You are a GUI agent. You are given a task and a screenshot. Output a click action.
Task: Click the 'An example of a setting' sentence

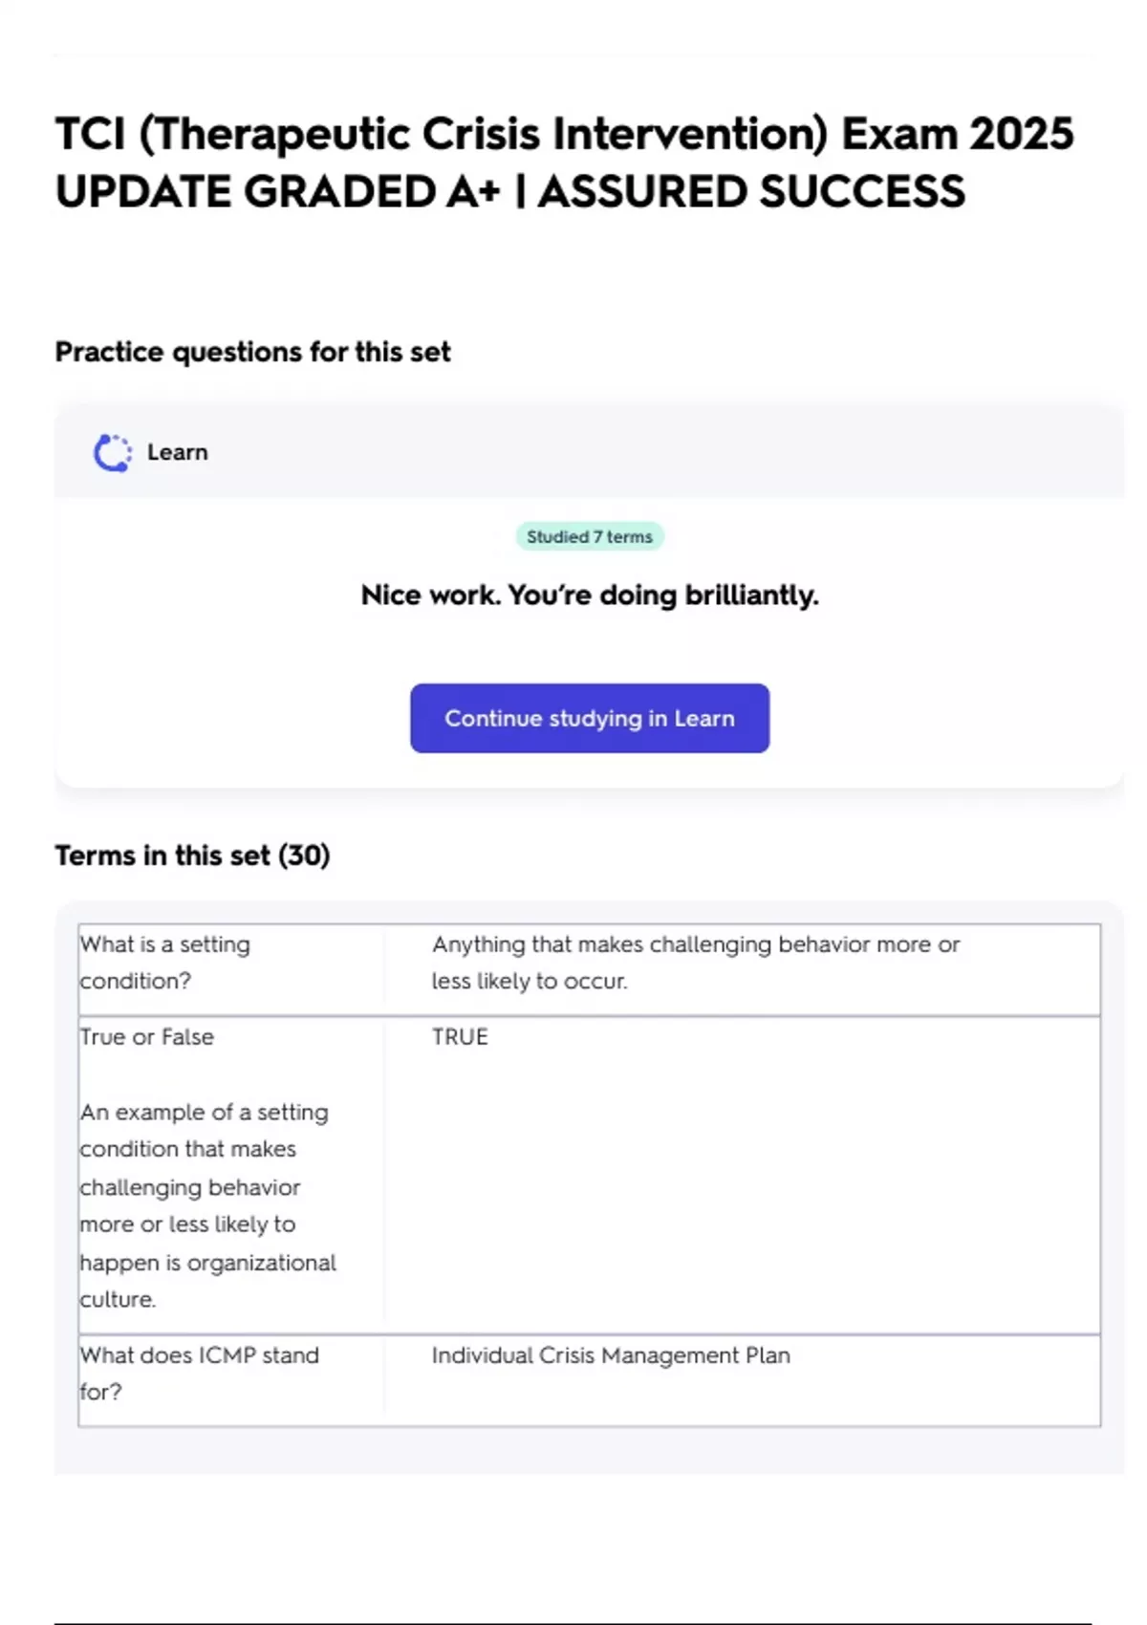pos(205,1112)
